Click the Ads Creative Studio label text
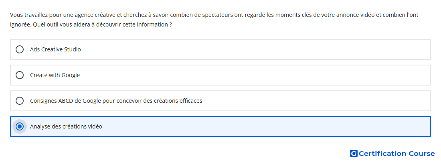 click(55, 49)
